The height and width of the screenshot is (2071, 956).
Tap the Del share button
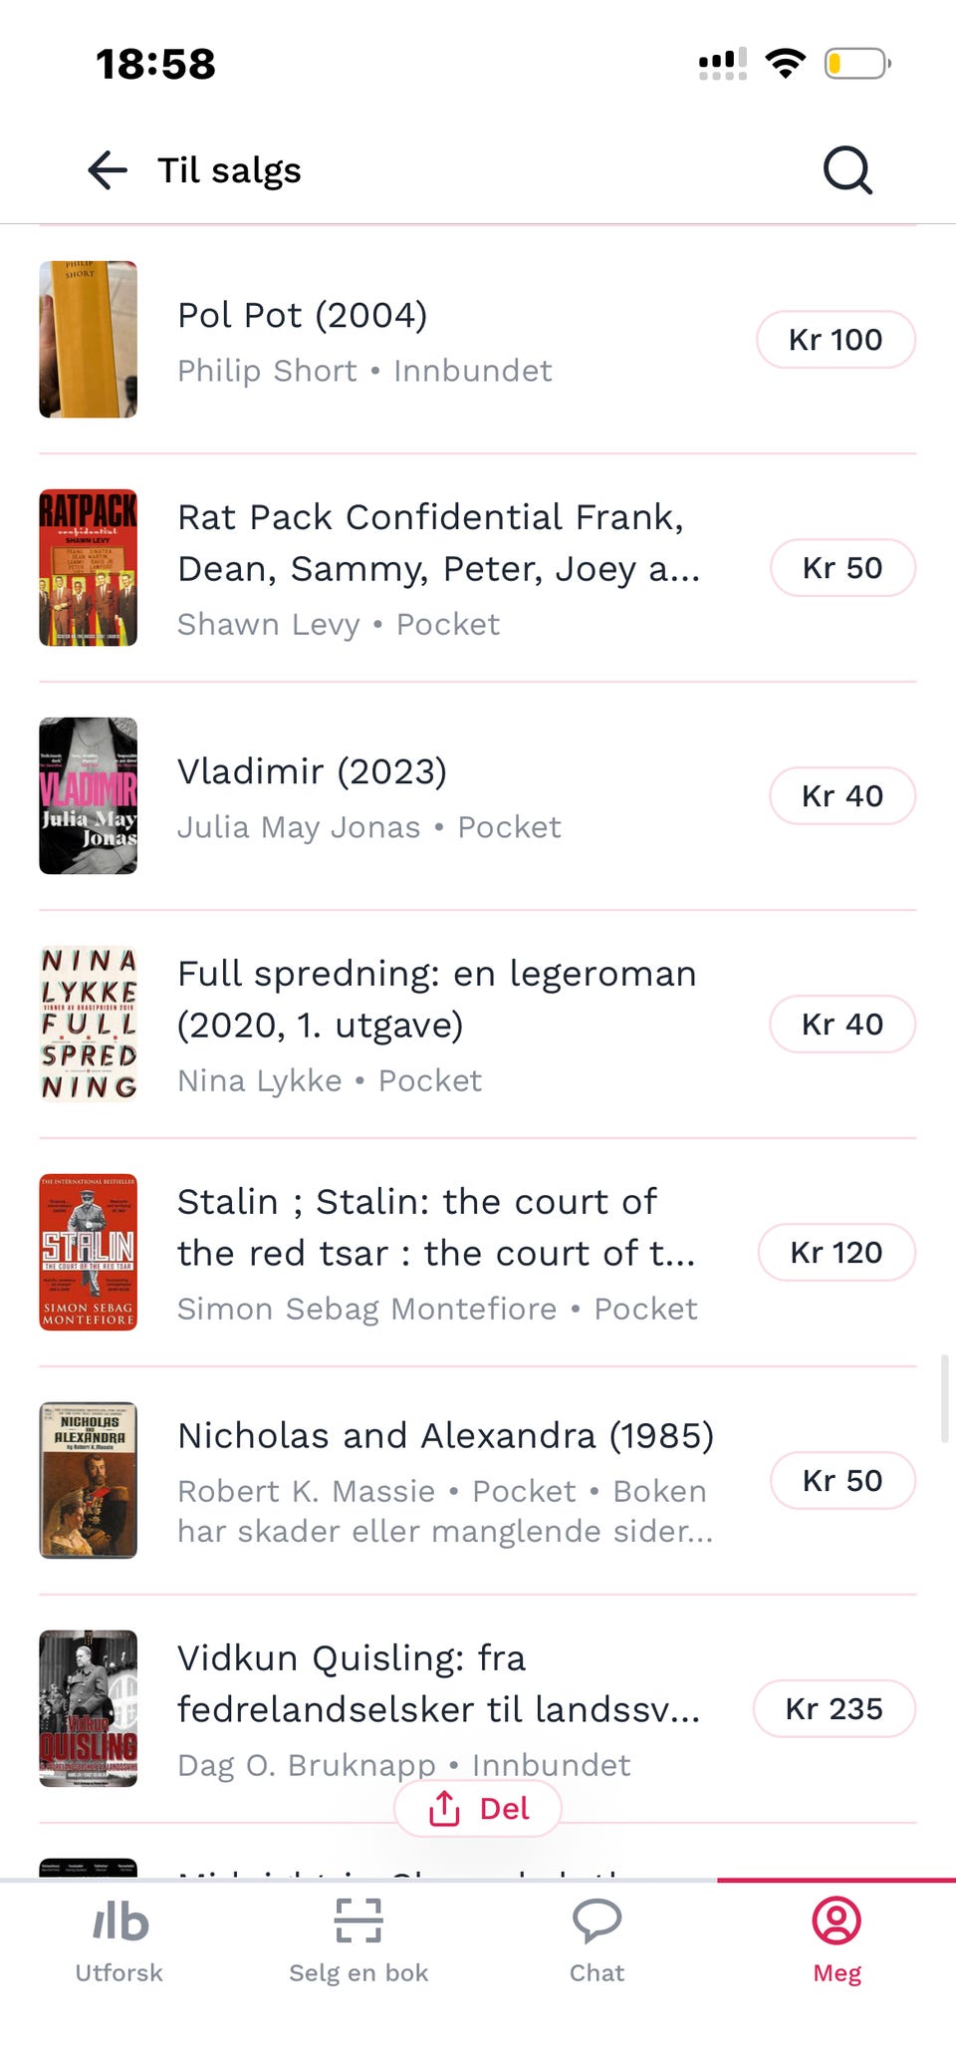coord(478,1808)
